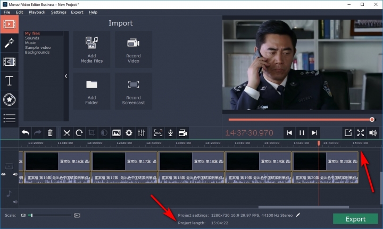Split clip with scissors tool
The width and height of the screenshot is (383, 229).
tap(66, 133)
